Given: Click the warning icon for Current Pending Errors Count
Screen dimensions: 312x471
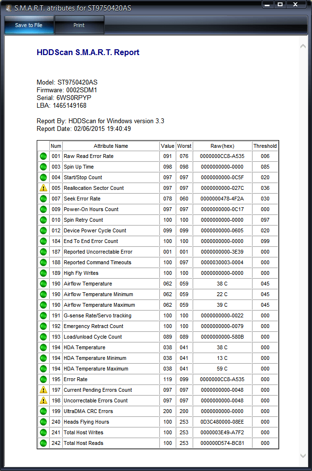Looking at the screenshot, I should tap(43, 390).
